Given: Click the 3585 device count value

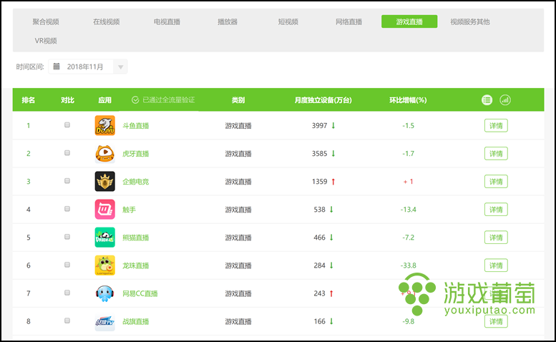Looking at the screenshot, I should [x=319, y=153].
